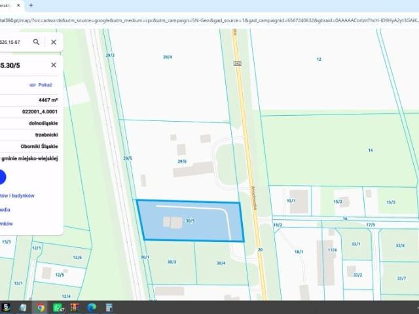Image resolution: width=419 pixels, height=314 pixels.
Task: Click the 4467 m² area value
Action: pos(48,100)
